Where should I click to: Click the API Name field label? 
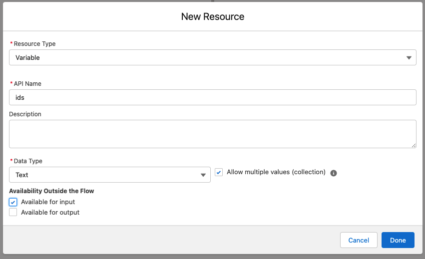click(27, 84)
